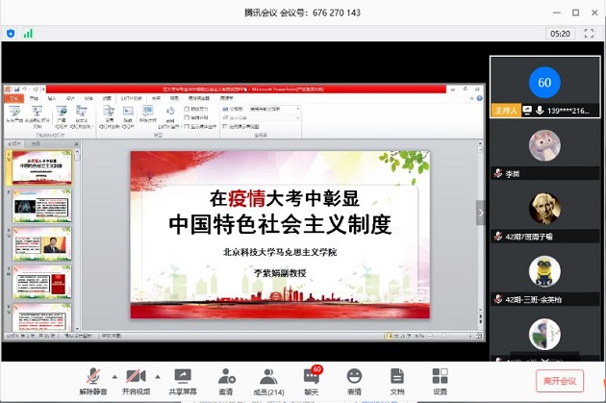The image size is (606, 403).
Task: Collapse the participant video side panel
Action: (x=481, y=213)
